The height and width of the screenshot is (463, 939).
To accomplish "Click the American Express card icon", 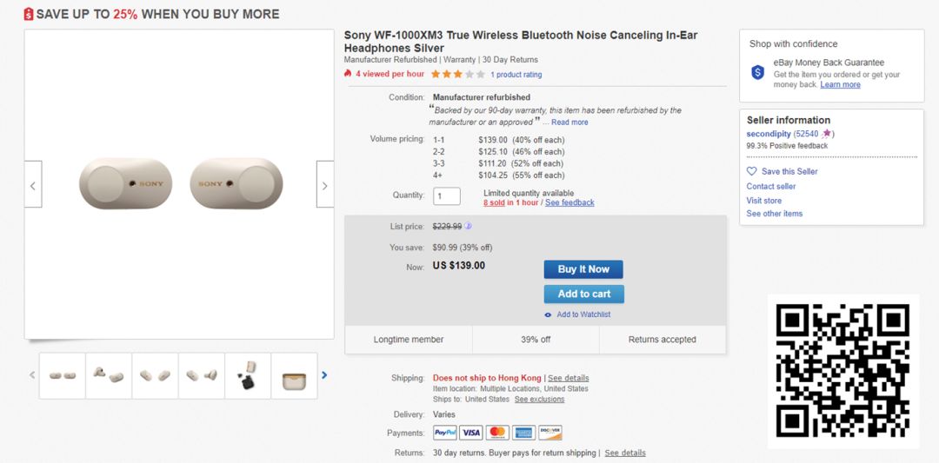I will (523, 433).
